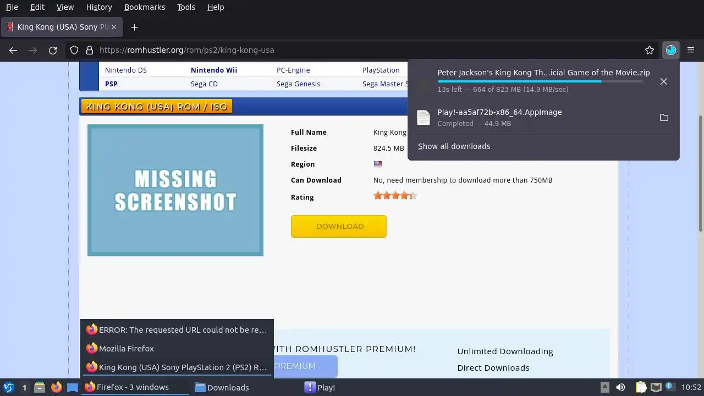Open the Help menu
The image size is (704, 396).
pos(216,7)
